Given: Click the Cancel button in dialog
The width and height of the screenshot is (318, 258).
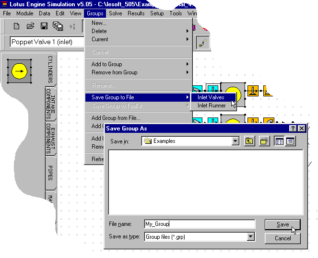Looking at the screenshot, I should point(283,238).
